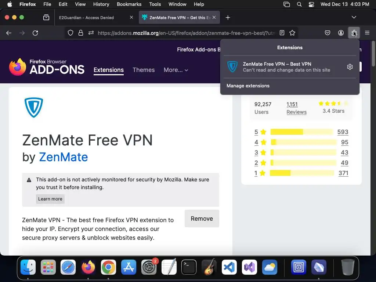Filter by 4 star rating bar
The height and width of the screenshot is (282, 376).
pos(304,142)
